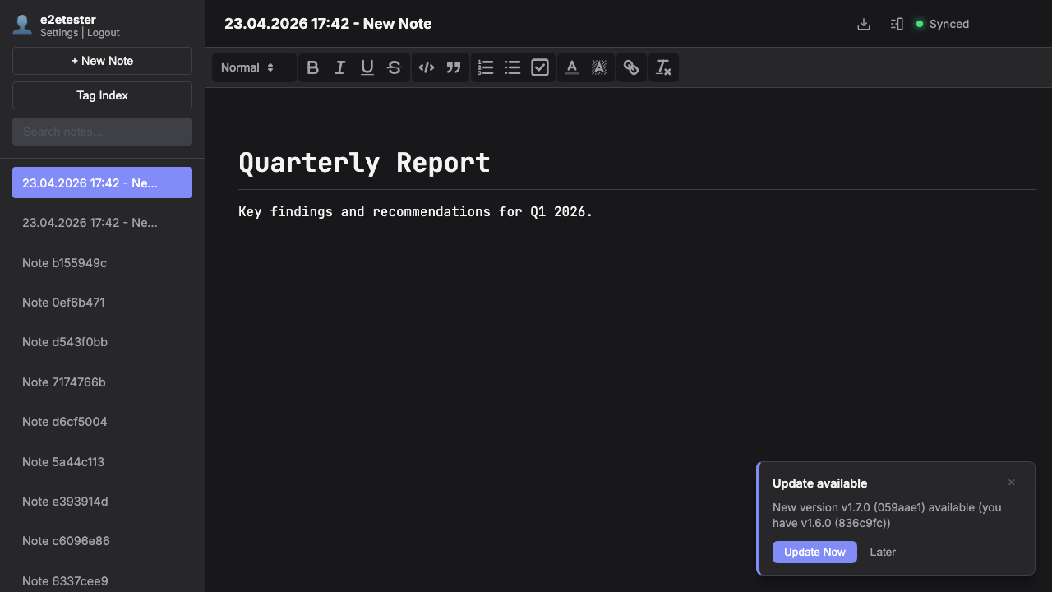
Task: Insert a checklist item
Action: tap(539, 67)
